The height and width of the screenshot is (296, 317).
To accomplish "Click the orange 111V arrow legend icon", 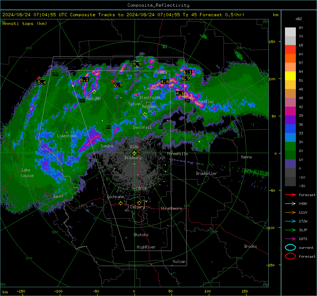I will tap(290, 212).
